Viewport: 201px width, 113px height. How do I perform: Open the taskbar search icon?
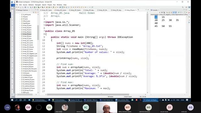click(x=16, y=100)
